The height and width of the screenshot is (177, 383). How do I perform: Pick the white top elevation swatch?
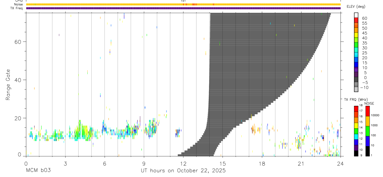(356, 15)
